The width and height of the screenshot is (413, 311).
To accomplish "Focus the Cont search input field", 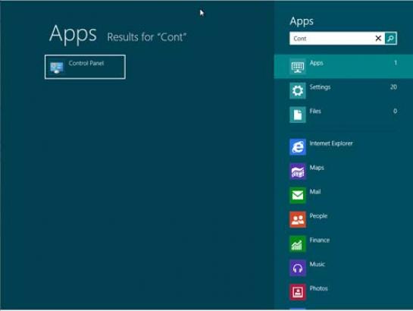I will (332, 39).
